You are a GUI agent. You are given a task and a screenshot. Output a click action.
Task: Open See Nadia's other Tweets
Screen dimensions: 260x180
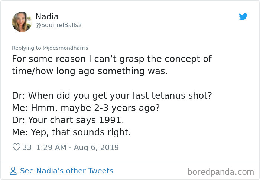point(66,171)
